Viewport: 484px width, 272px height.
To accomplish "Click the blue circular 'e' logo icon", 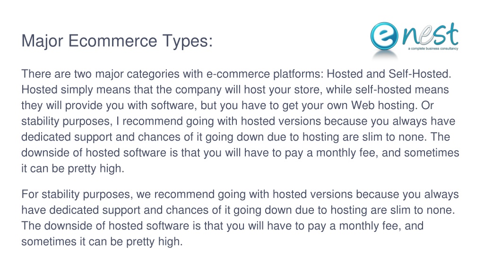I will [384, 36].
